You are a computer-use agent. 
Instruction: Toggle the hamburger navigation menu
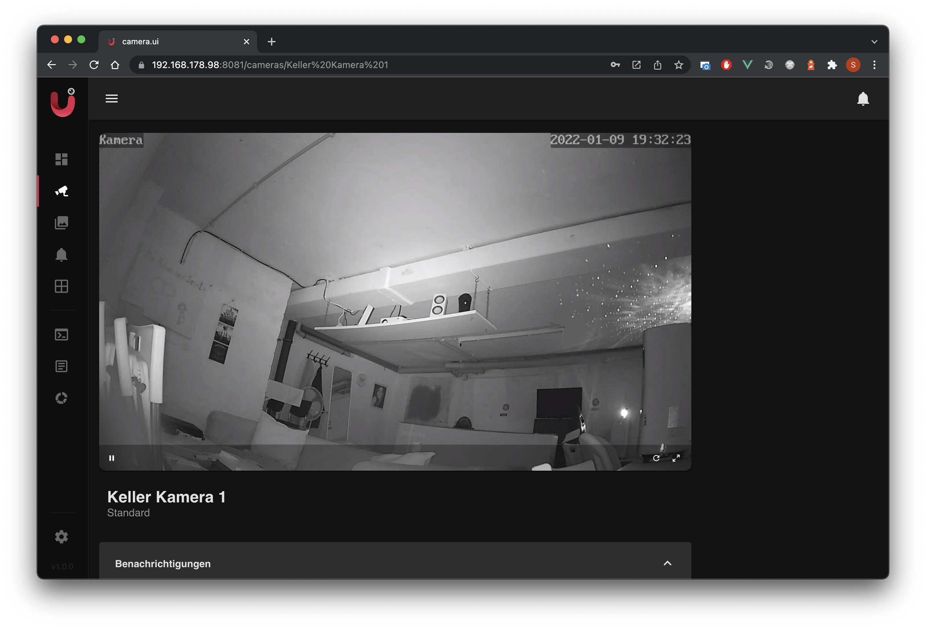click(112, 98)
